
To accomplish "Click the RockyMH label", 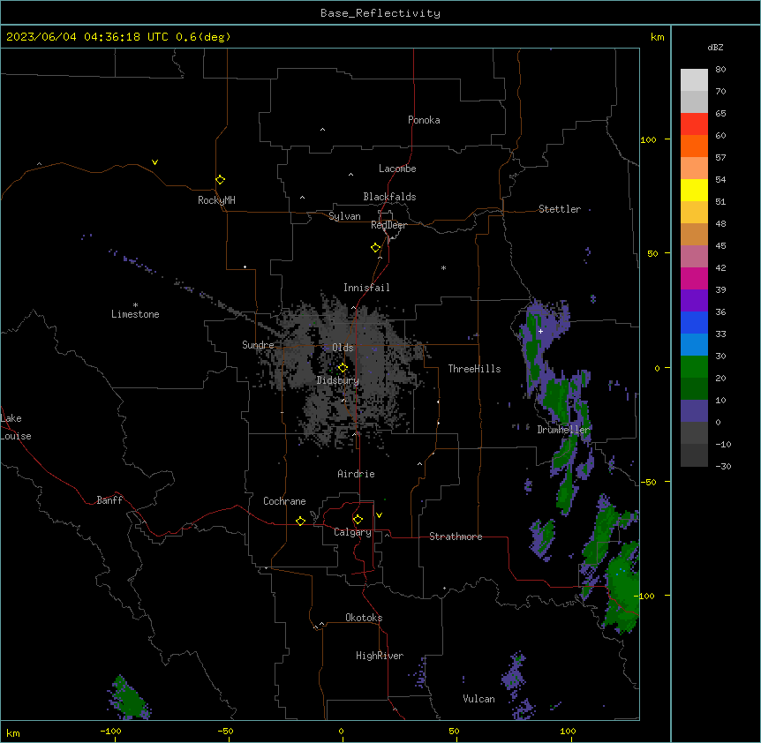I will [216, 200].
